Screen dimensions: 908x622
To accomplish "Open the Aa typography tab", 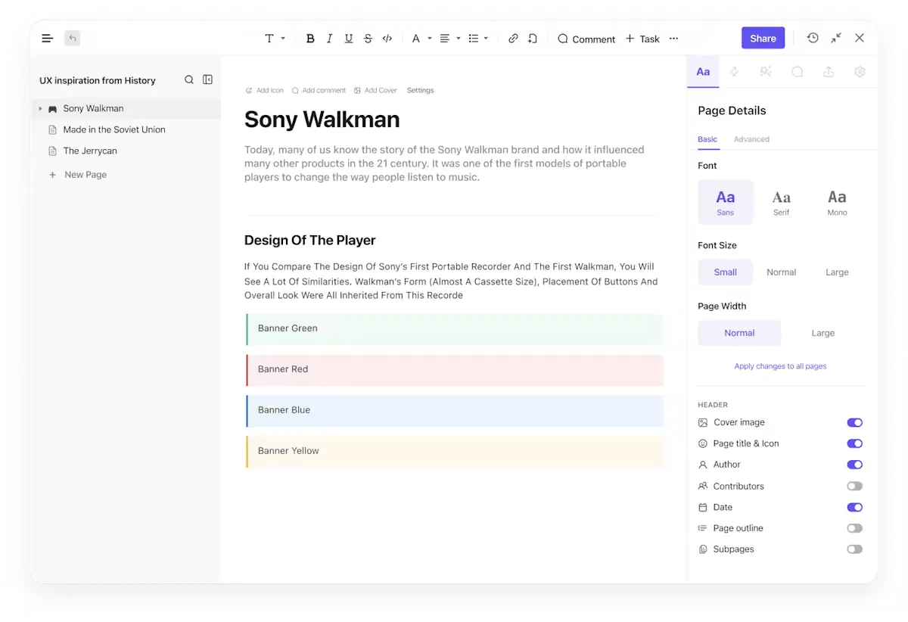I will [x=703, y=72].
